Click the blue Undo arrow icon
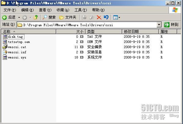This screenshot has height=124, width=183. (x=106, y=17)
